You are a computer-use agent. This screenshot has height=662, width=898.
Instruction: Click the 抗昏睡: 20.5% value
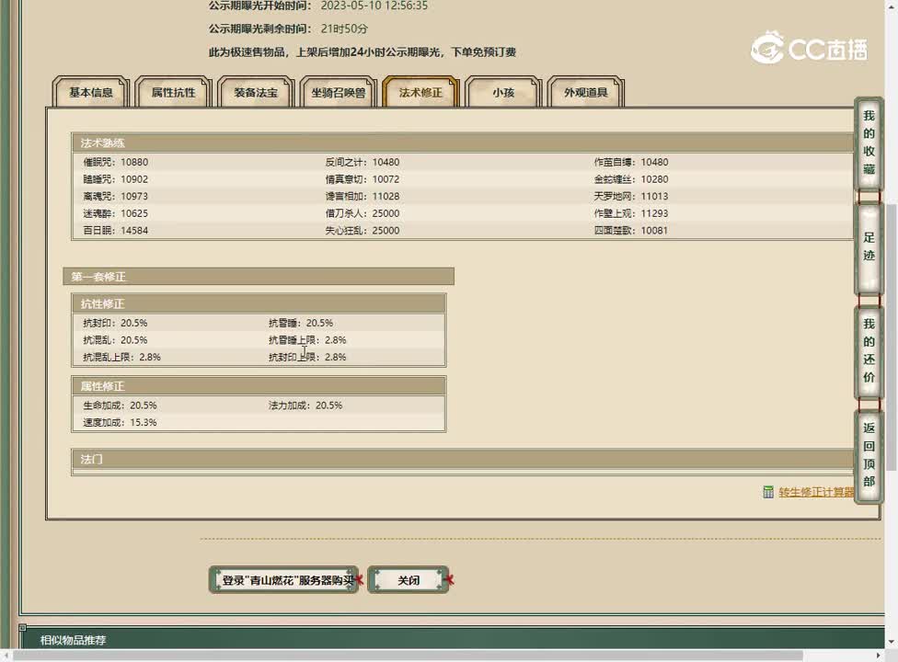click(x=301, y=323)
